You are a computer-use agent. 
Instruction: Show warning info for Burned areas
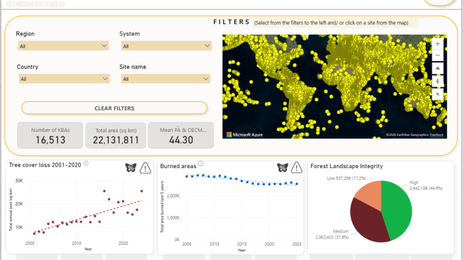[x=297, y=167]
